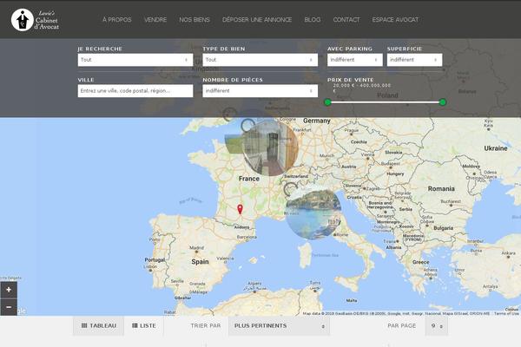
Task: Open the À PROPOS menu item
Action: tap(117, 20)
